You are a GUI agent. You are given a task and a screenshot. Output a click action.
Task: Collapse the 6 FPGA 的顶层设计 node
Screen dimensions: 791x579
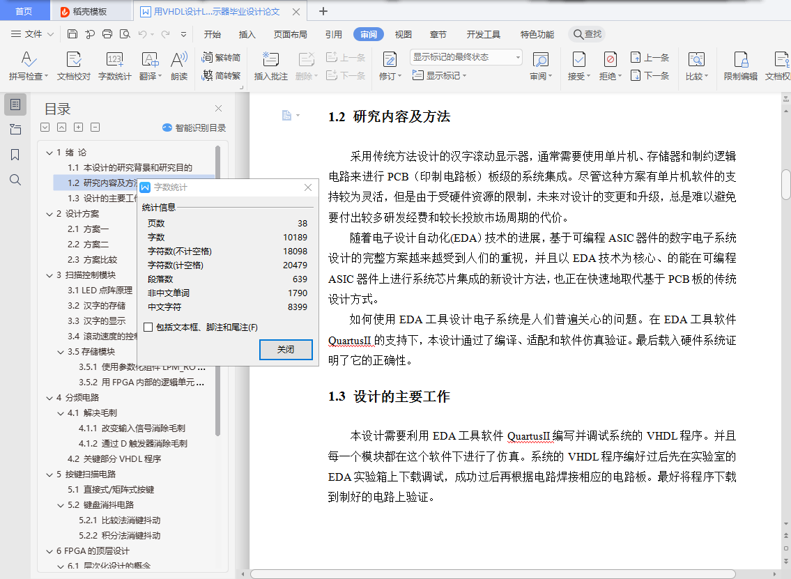[x=49, y=550]
